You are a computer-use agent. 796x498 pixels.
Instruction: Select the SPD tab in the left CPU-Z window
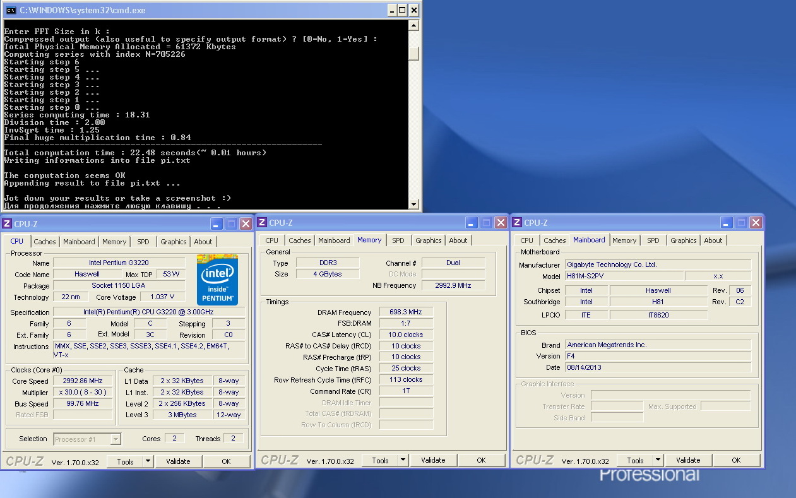point(143,242)
